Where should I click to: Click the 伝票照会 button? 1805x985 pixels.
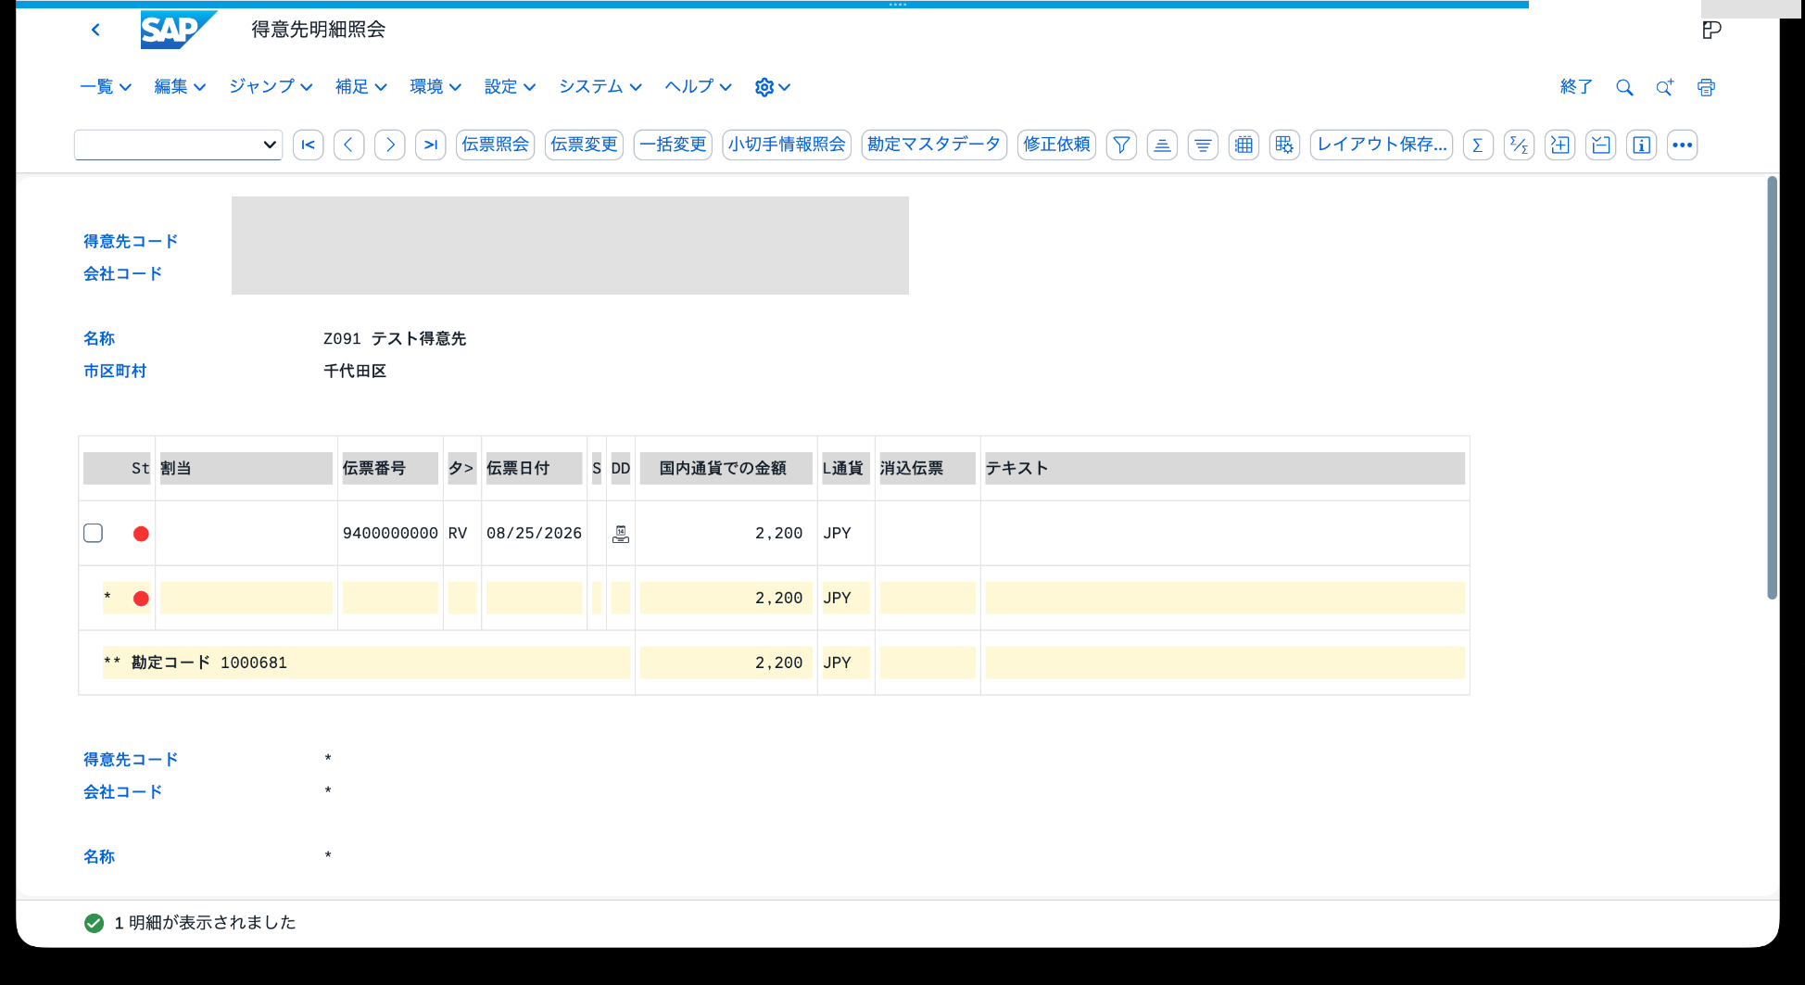coord(495,145)
